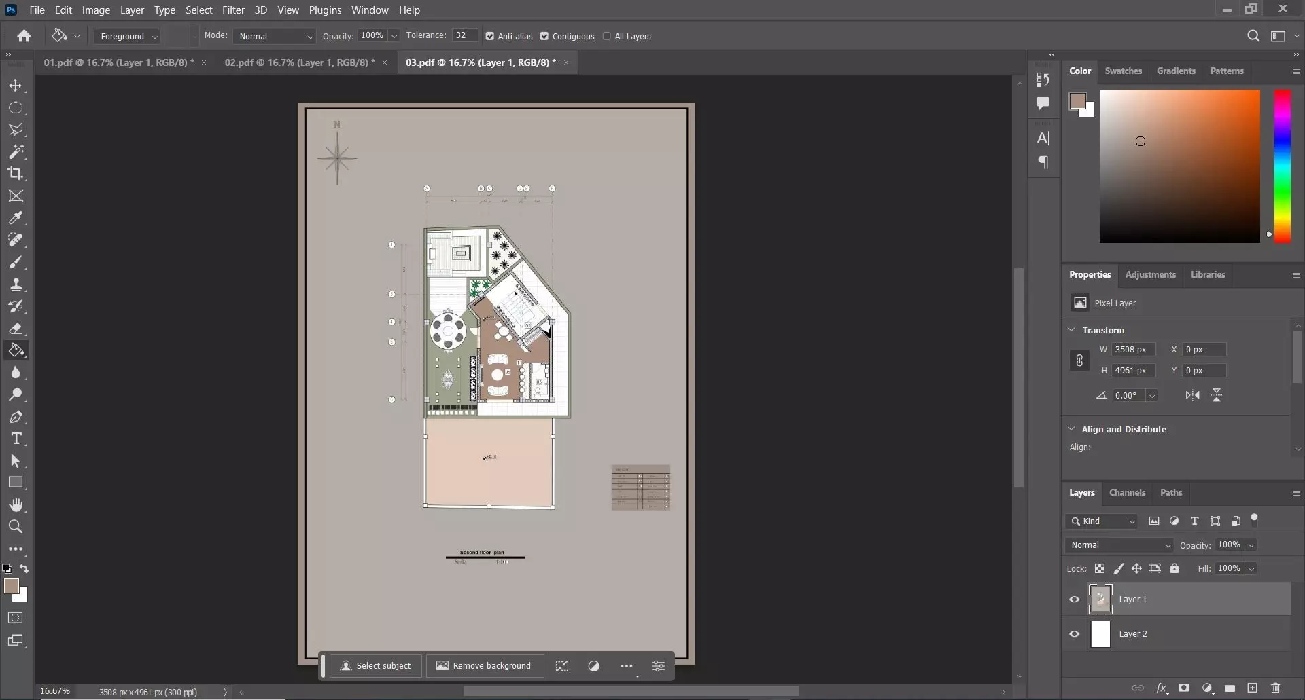Select the Crop tool
This screenshot has height=700, width=1305.
[16, 173]
